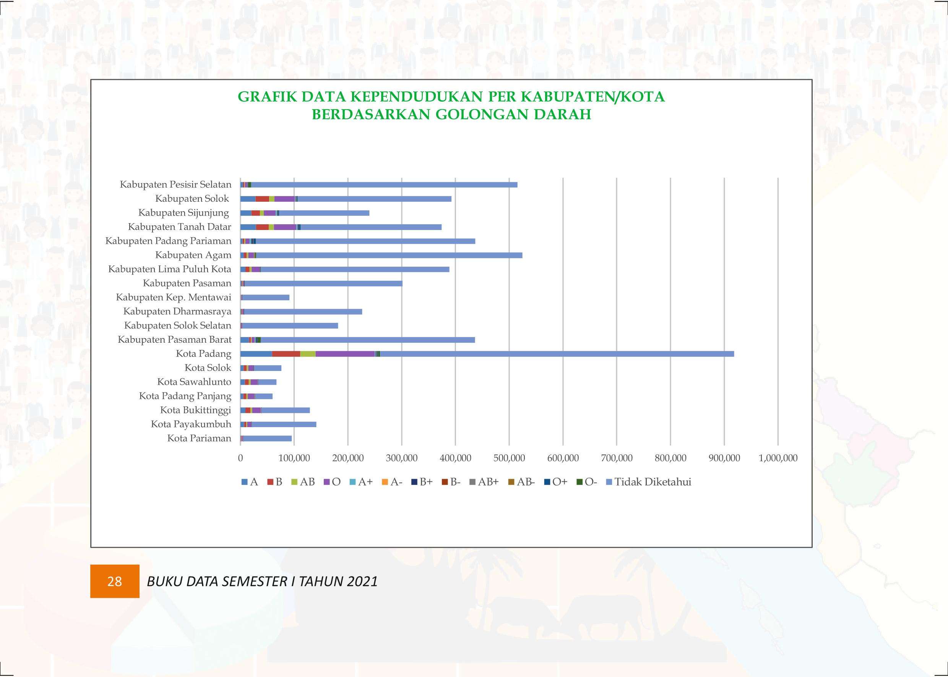Click the olive 'AB-' legend swatch
948x677 pixels.
[x=511, y=482]
